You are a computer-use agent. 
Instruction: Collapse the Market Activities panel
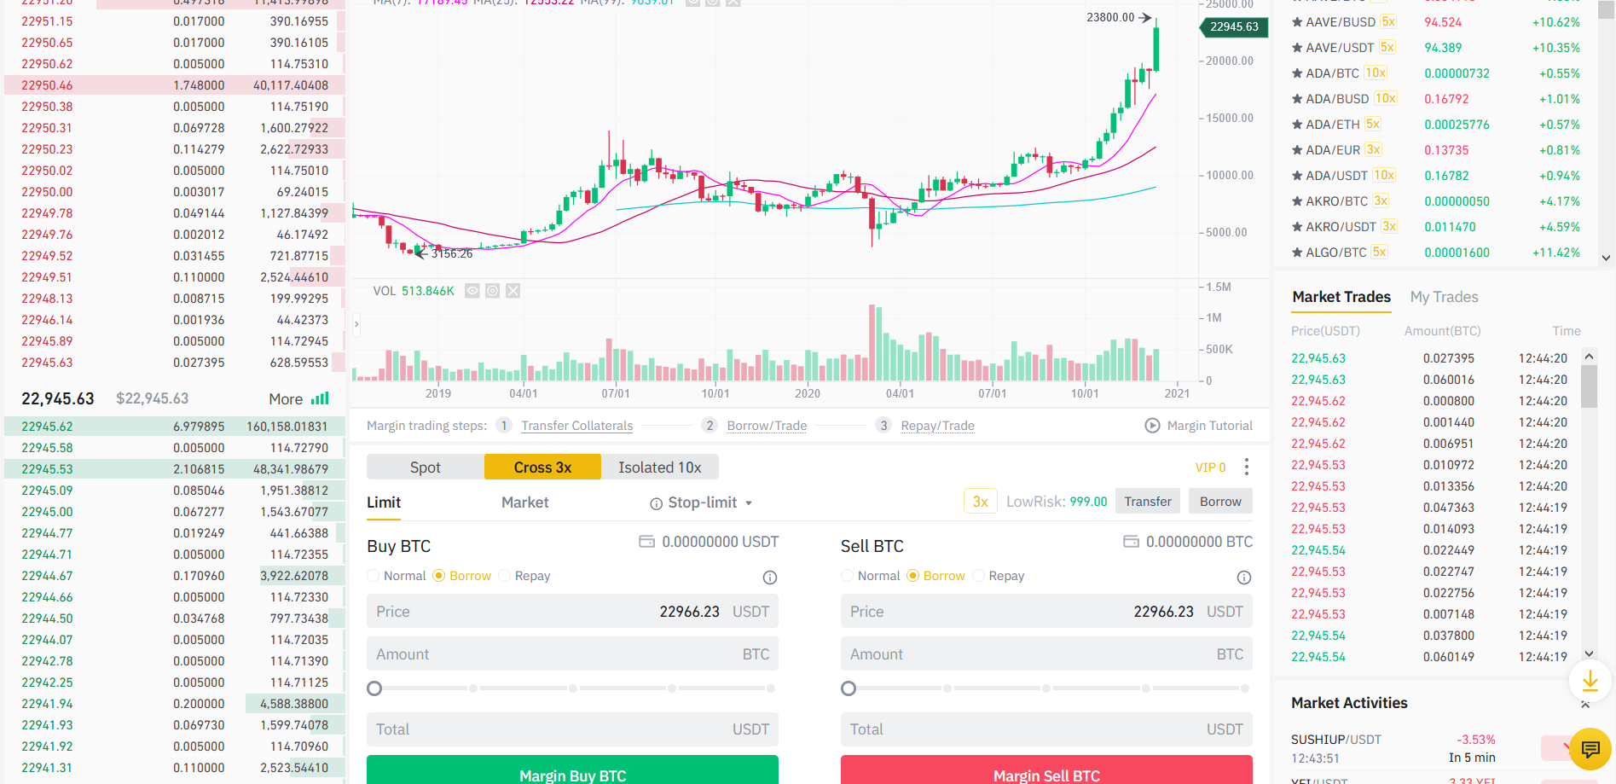click(x=1584, y=704)
